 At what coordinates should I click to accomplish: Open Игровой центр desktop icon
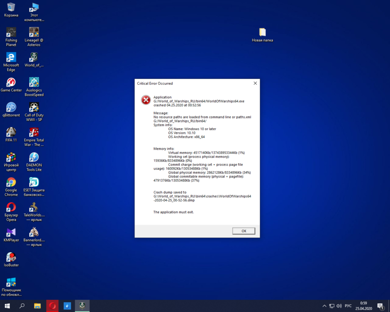[11, 162]
